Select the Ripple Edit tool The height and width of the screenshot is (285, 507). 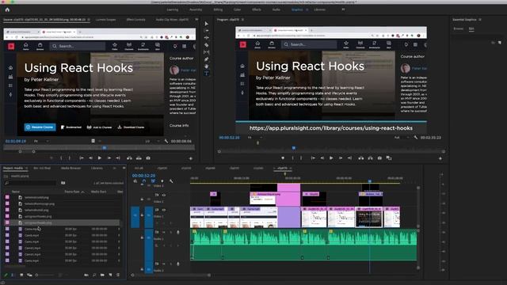click(206, 38)
